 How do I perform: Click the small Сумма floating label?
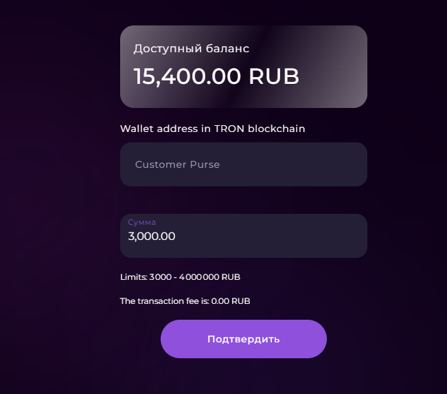click(x=141, y=222)
